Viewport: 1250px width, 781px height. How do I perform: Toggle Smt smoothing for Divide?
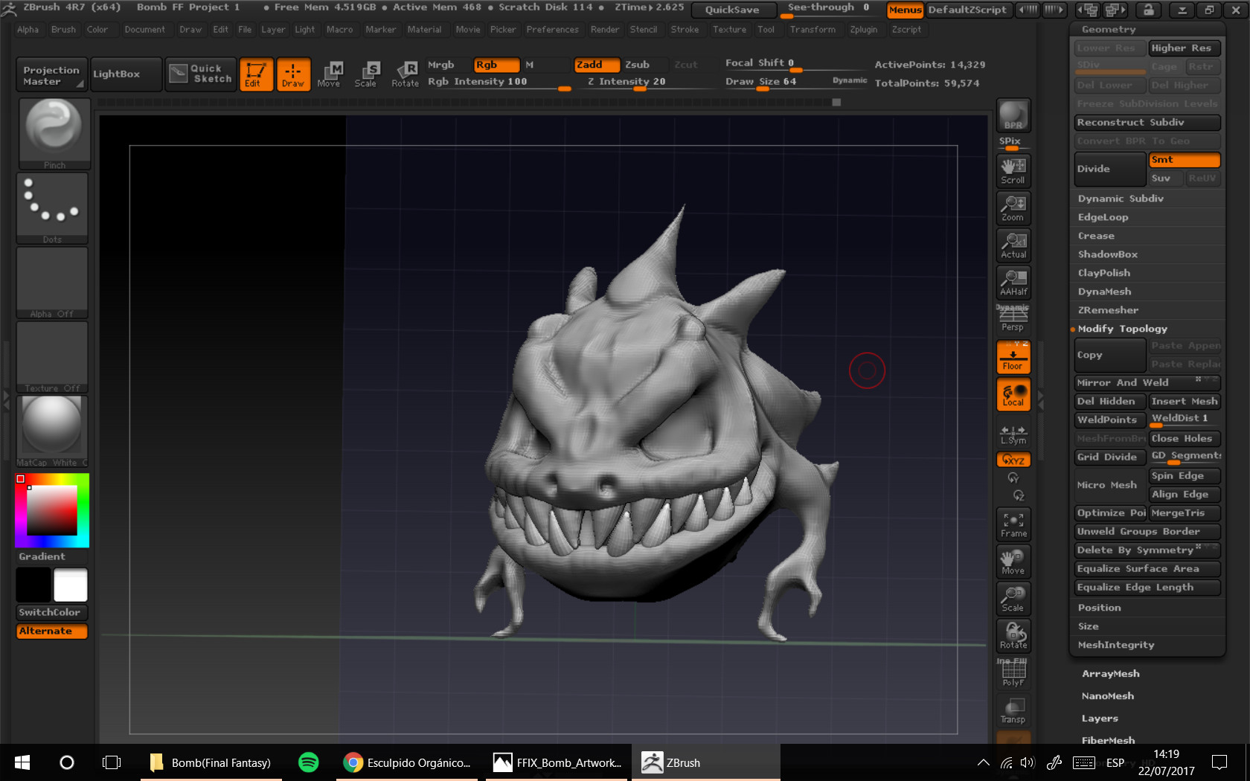pos(1184,160)
